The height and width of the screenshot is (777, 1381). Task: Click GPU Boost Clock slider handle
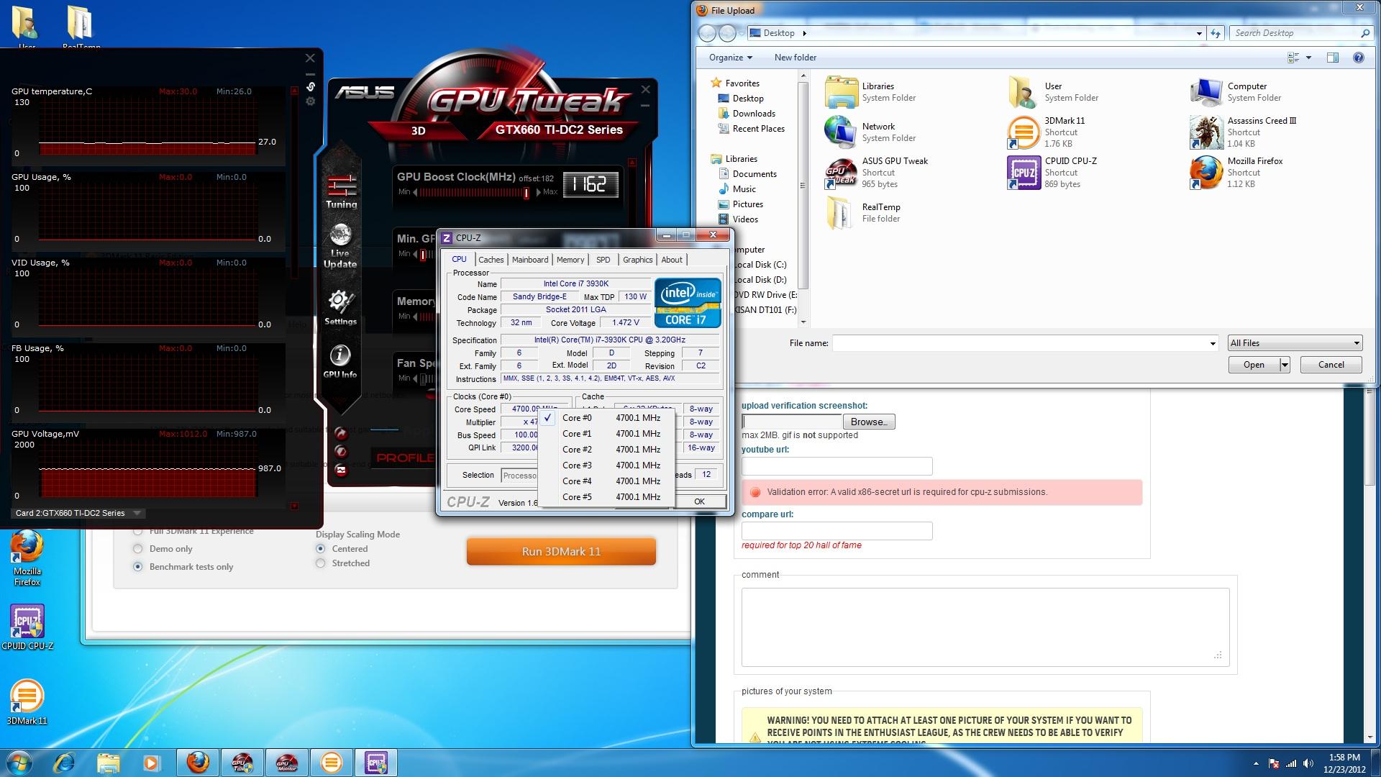(x=527, y=193)
